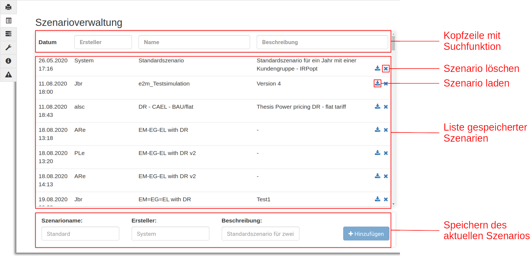Delete the EM=EG=EL with DR scenario

click(386, 199)
